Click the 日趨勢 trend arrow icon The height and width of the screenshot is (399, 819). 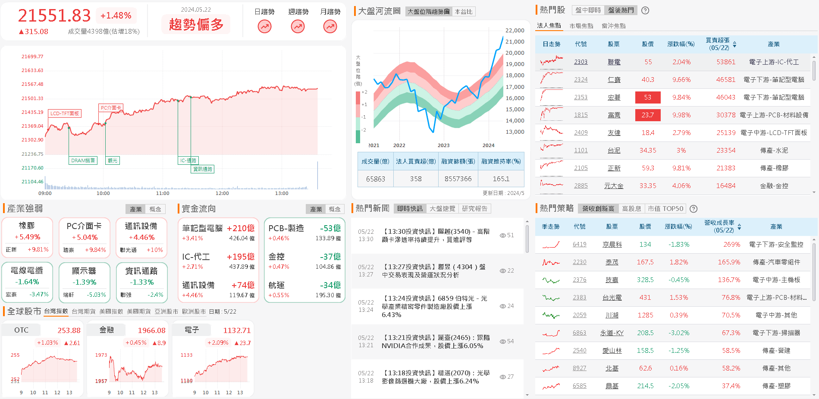coord(264,27)
